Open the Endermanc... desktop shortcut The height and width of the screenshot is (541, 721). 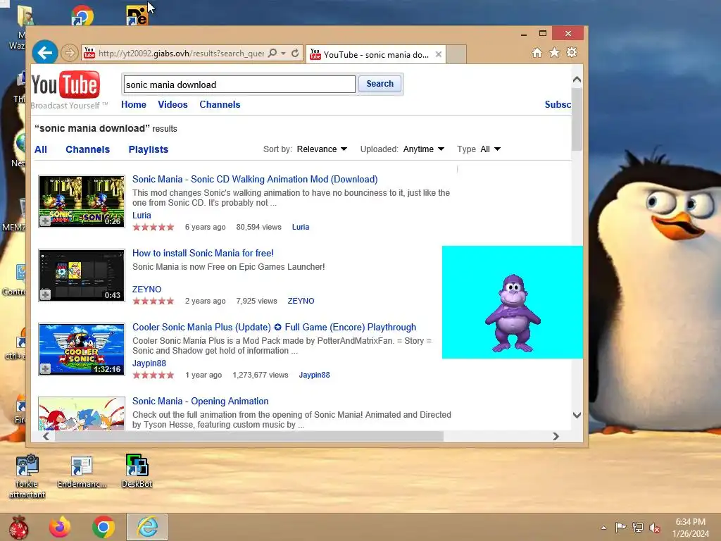point(82,471)
